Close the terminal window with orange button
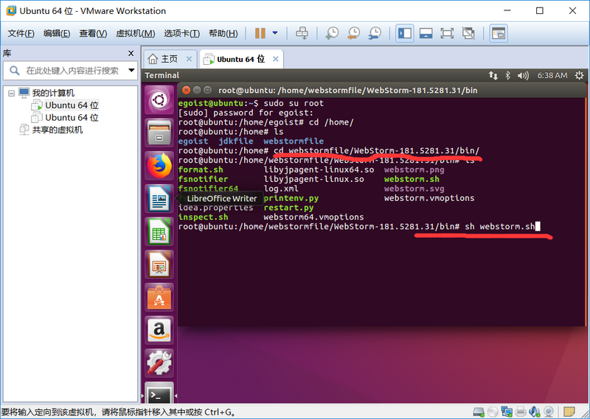Viewport: 590px width, 419px height. [x=187, y=90]
